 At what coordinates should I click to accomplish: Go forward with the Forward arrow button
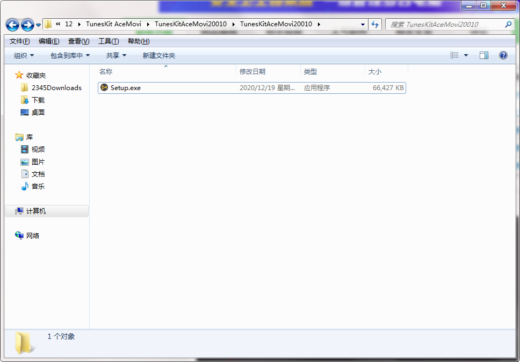pyautogui.click(x=27, y=25)
